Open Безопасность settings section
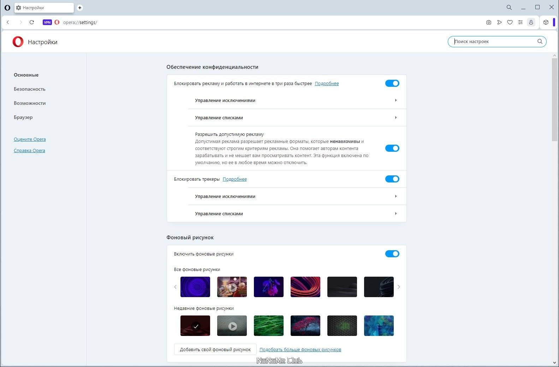Screen dimensions: 559x367 click(30, 89)
